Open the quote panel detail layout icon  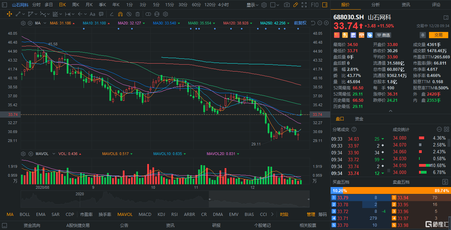point(446,18)
